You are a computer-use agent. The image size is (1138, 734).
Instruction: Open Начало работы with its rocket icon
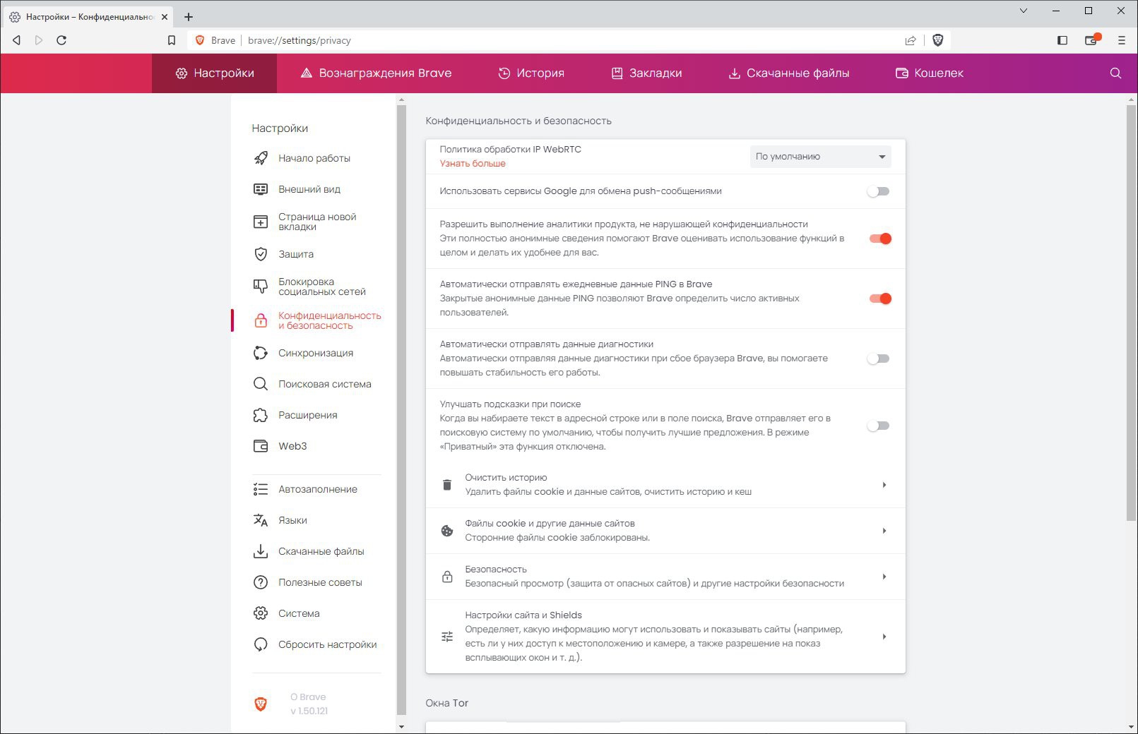[261, 158]
